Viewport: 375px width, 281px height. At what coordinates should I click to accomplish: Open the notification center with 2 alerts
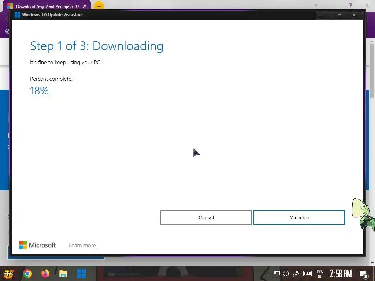[x=364, y=274]
